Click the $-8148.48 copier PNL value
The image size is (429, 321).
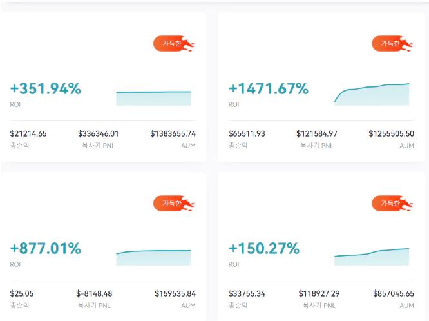[x=94, y=294]
